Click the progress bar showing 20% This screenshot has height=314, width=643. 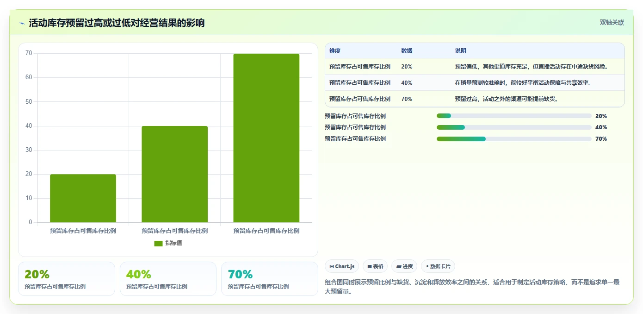tap(514, 116)
